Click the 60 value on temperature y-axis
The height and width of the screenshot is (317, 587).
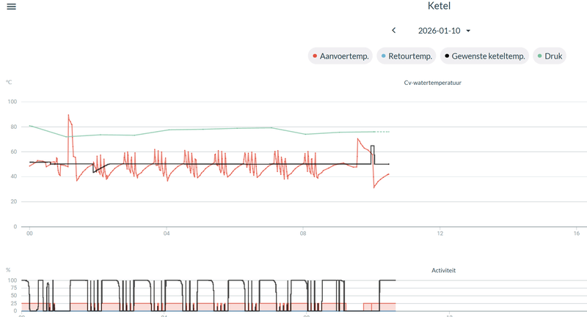pyautogui.click(x=13, y=152)
